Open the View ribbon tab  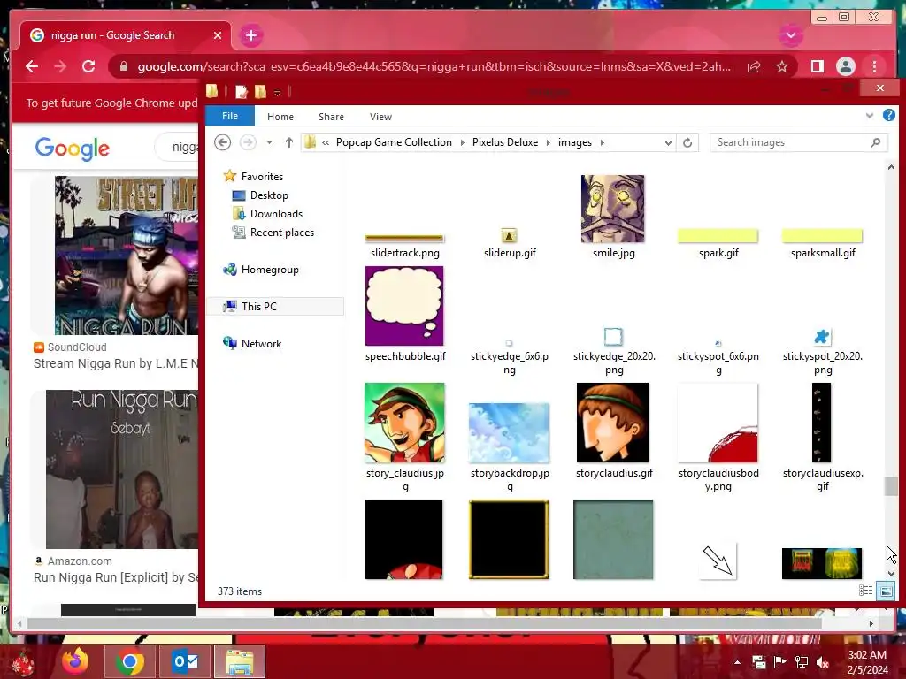pyautogui.click(x=380, y=117)
